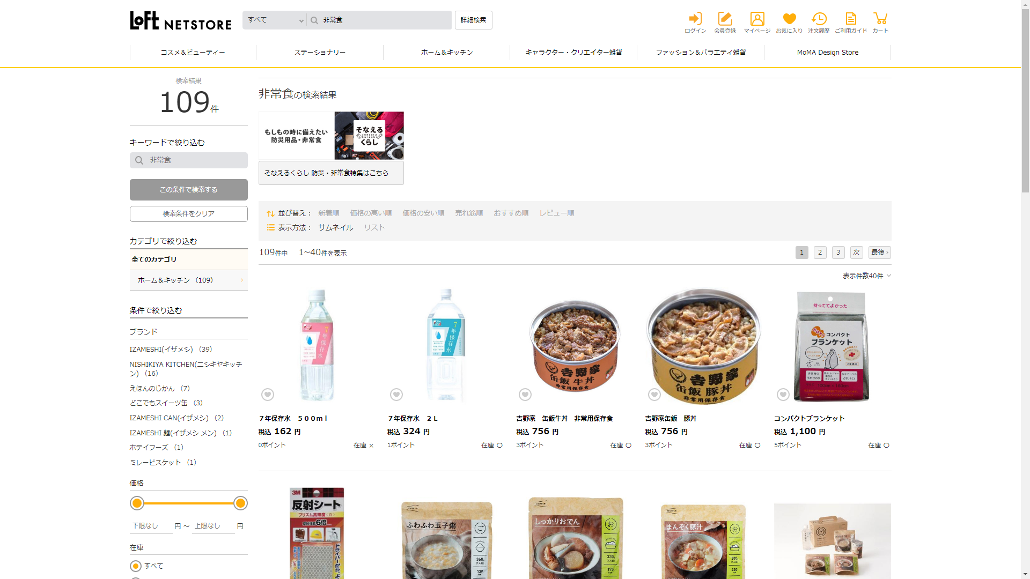Favorite the 7年保存水 500ml product

pos(268,395)
